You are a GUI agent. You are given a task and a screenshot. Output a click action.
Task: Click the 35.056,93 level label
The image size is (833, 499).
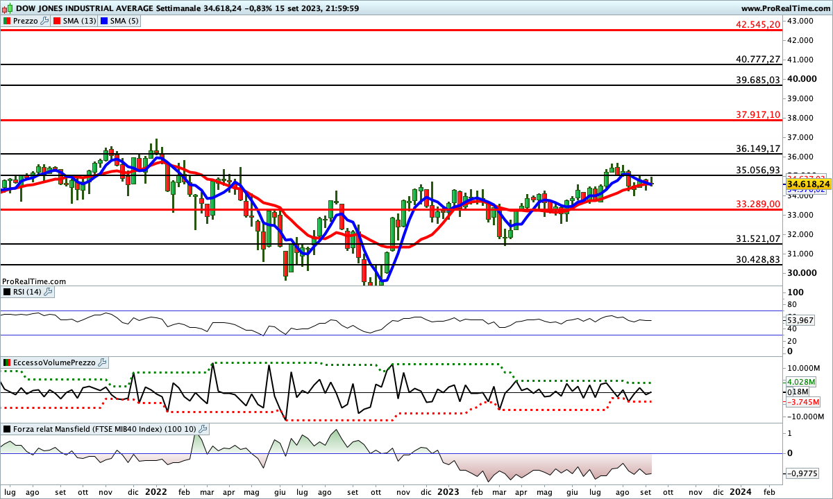tap(758, 170)
